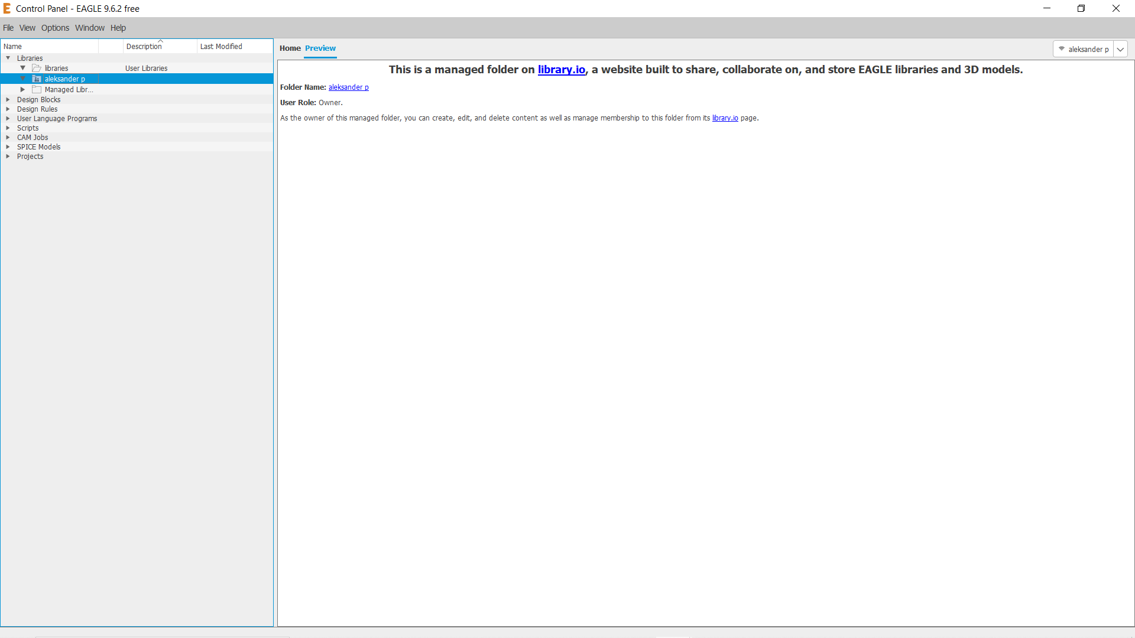Click the 'Folder Name:' label text
Viewport: 1135px width, 638px height.
point(303,87)
